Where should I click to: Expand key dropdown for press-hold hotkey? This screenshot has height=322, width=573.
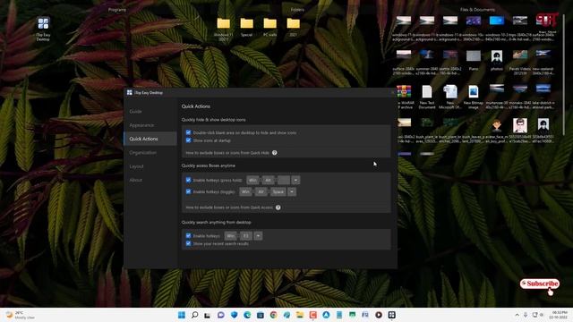point(295,180)
